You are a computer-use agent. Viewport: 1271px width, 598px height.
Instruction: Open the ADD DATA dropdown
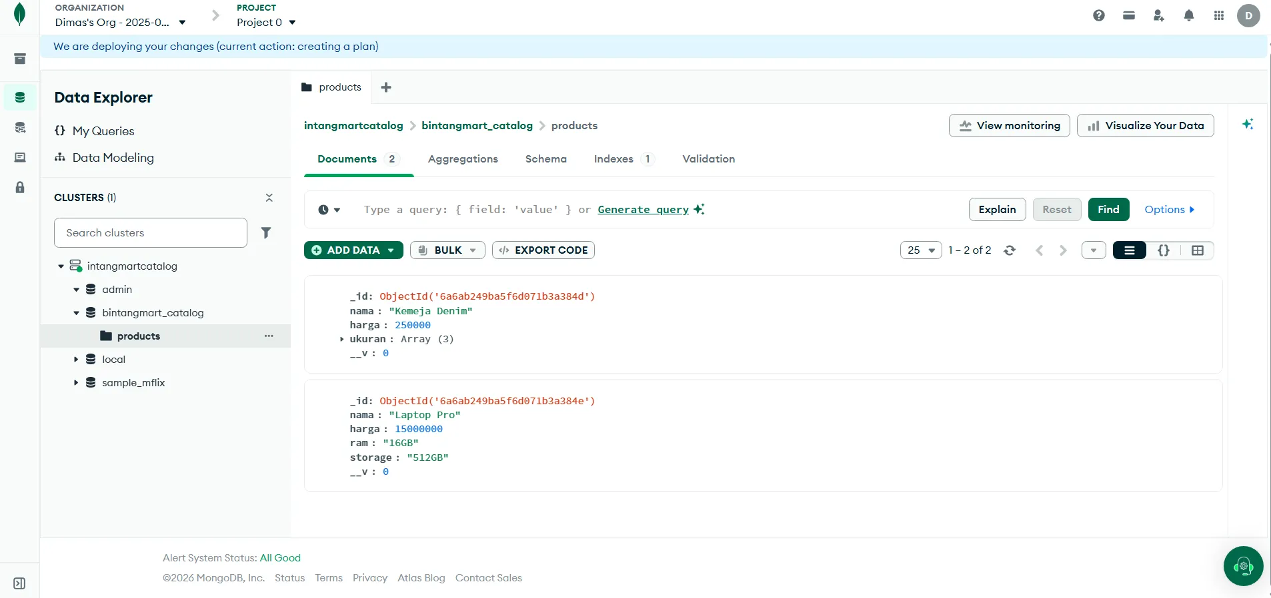353,250
